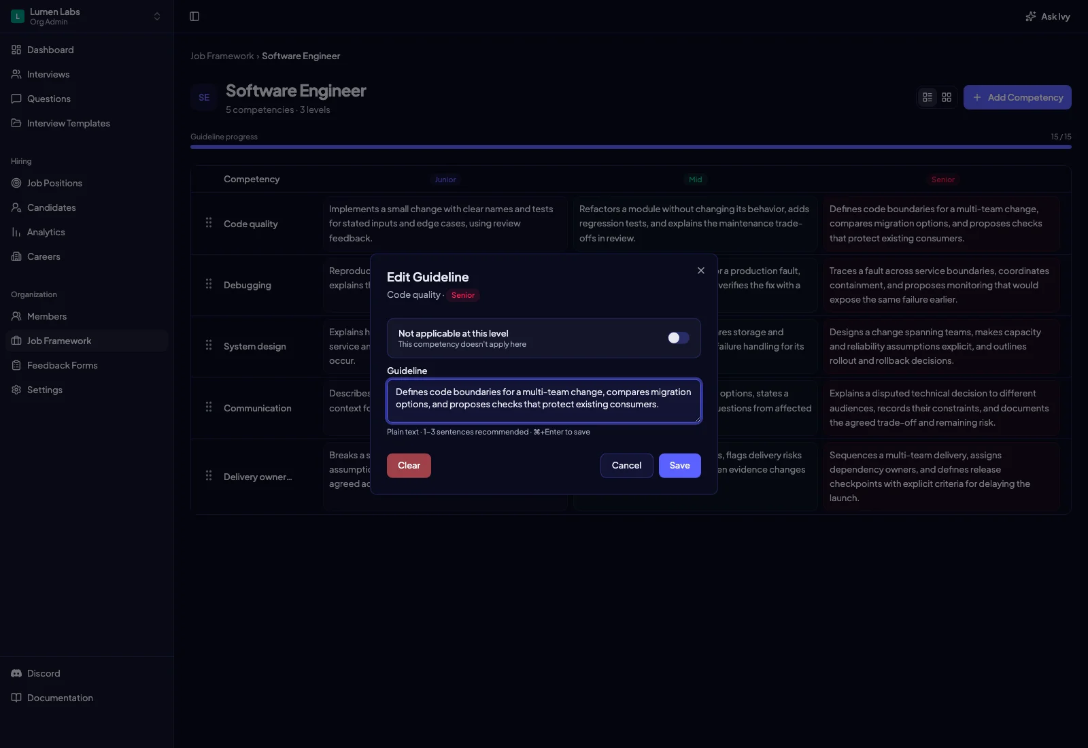Open the Debugging Senior guideline cell
The image size is (1088, 748).
(x=942, y=285)
